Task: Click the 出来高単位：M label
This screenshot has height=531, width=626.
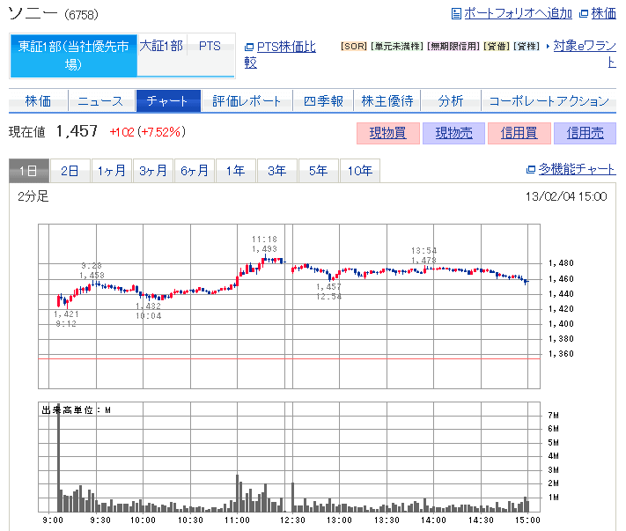Action: click(x=77, y=410)
